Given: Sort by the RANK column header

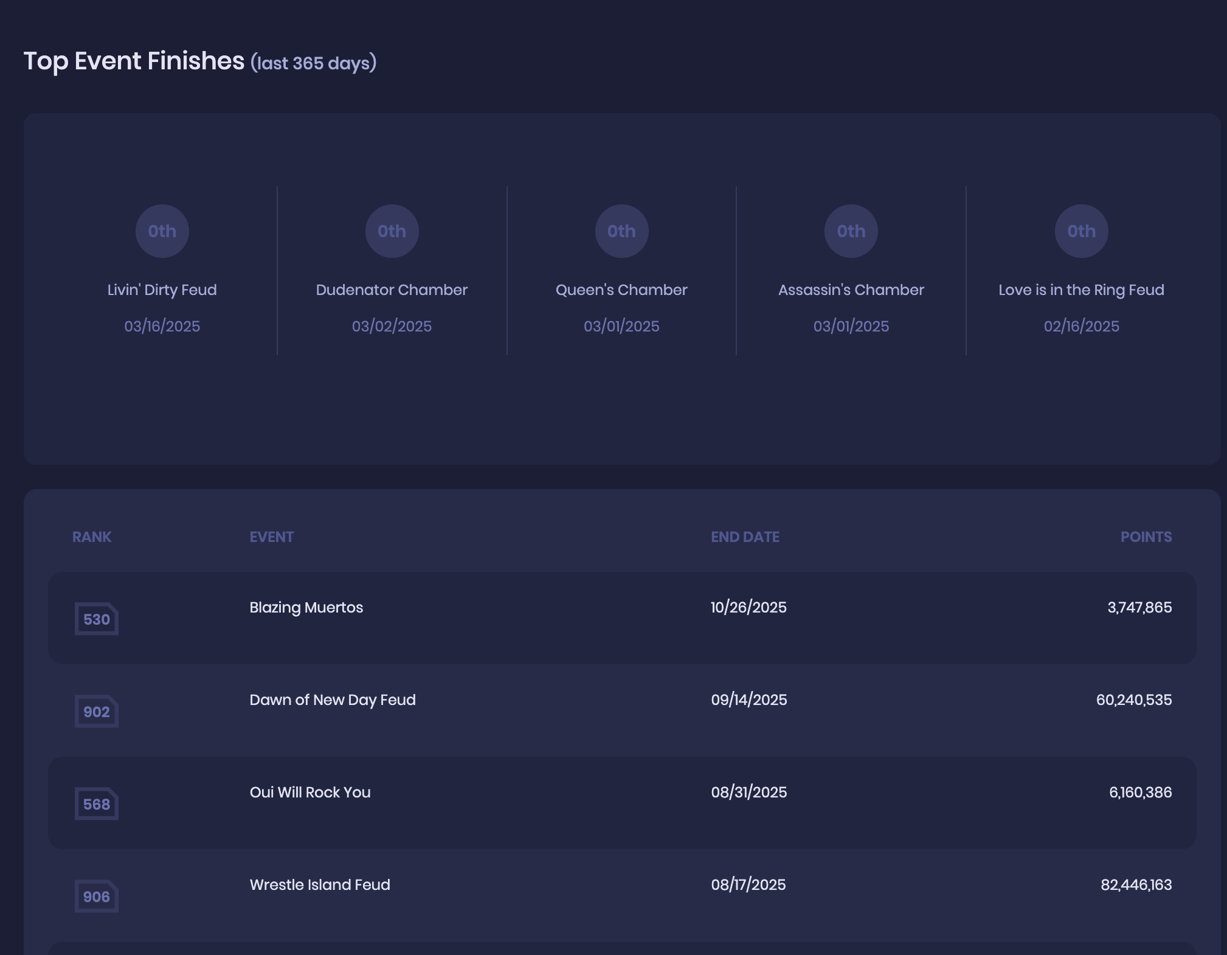Looking at the screenshot, I should 92,537.
